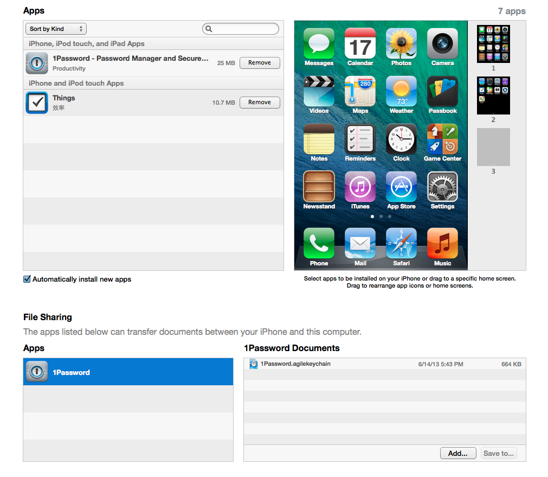Select the 1Password.agilekeychain document row
548x477 pixels.
point(384,364)
